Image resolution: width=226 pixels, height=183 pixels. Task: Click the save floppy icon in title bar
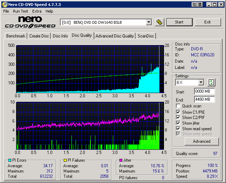pyautogui.click(x=200, y=5)
